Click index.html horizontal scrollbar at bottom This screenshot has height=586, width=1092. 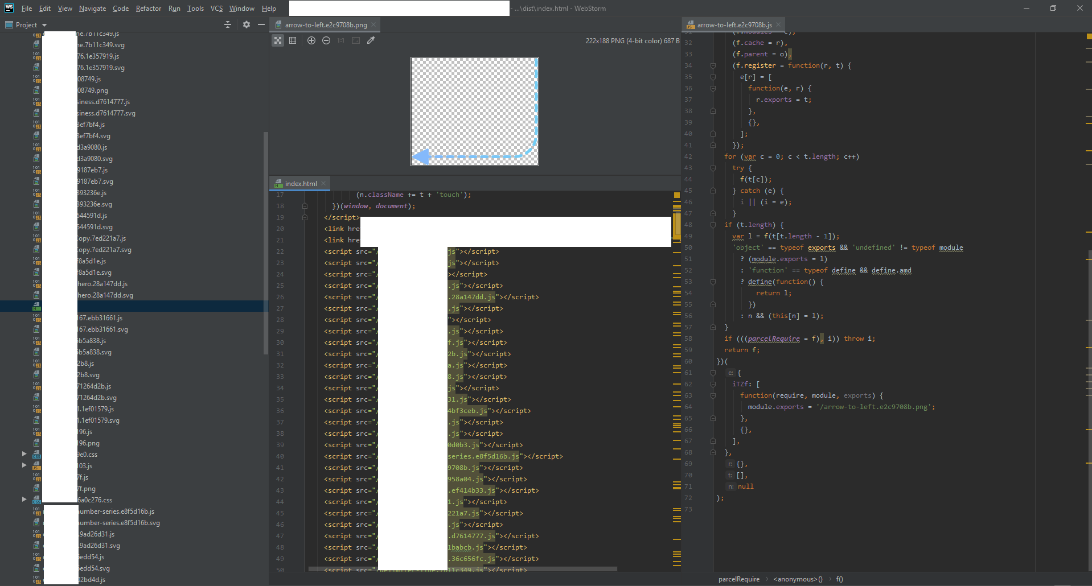click(x=462, y=569)
